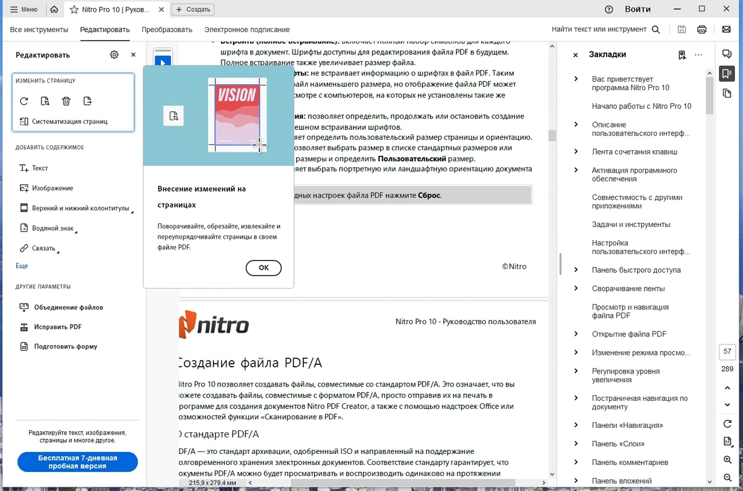Close the Закладки panel

click(x=575, y=55)
